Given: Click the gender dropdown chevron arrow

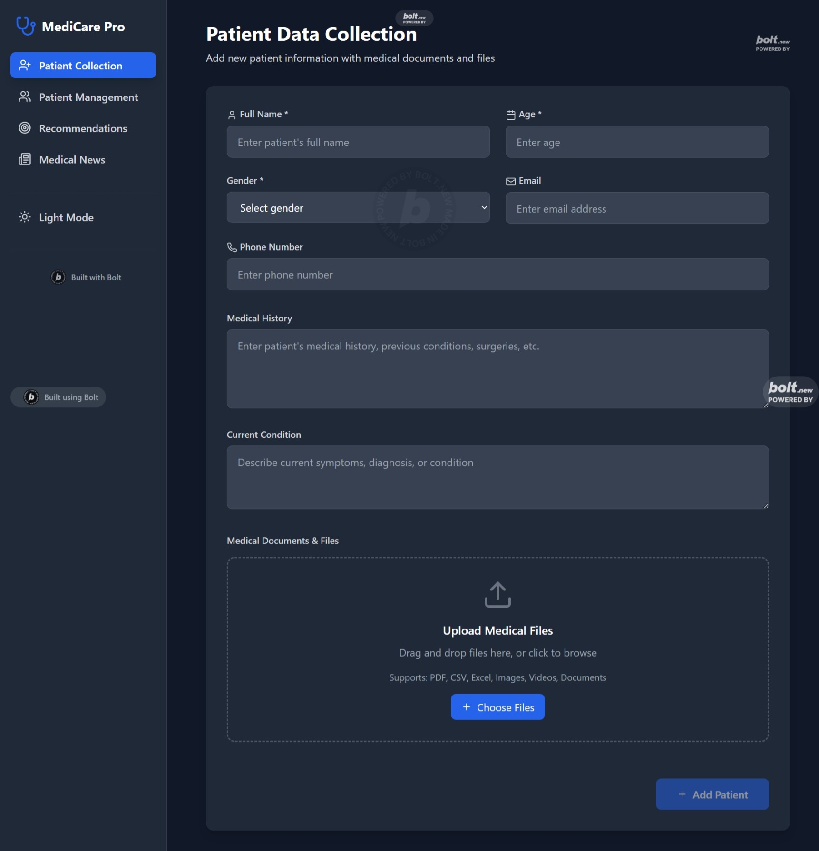Looking at the screenshot, I should 484,207.
